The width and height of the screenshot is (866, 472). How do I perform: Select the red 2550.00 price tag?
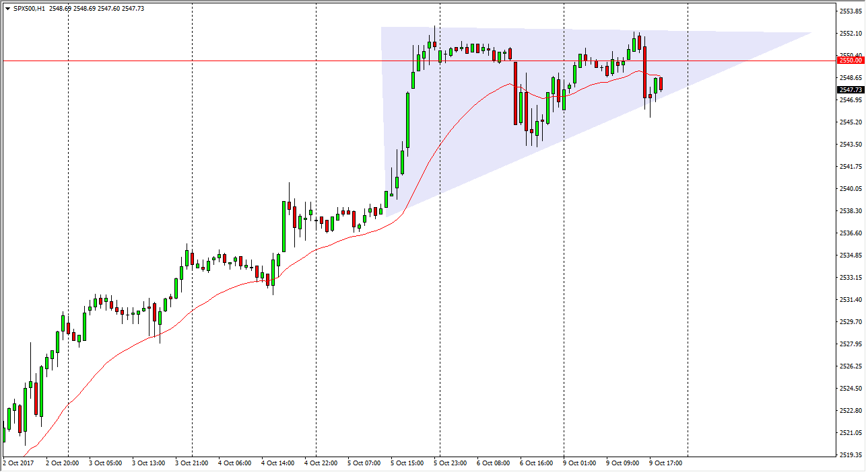point(850,61)
